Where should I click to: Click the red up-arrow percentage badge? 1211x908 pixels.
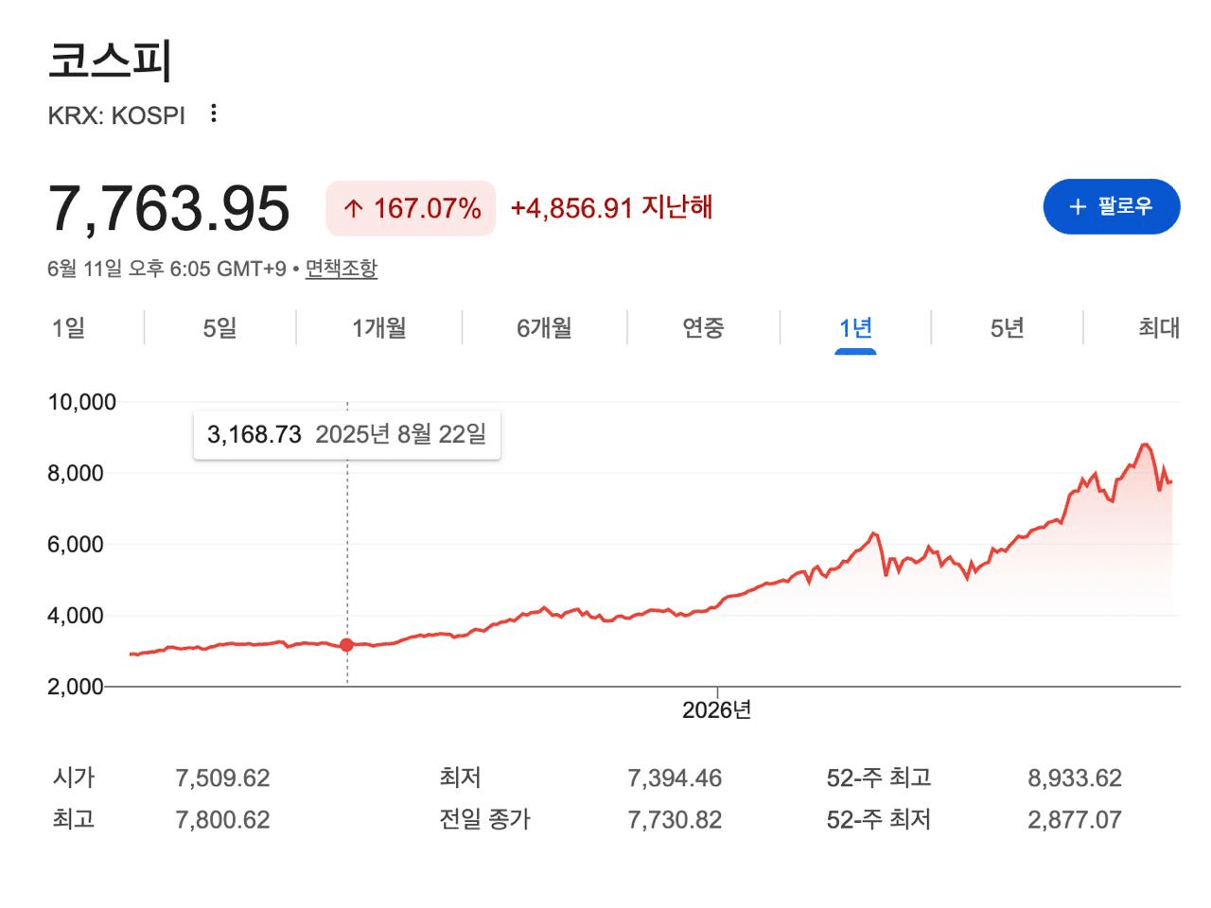(x=411, y=208)
